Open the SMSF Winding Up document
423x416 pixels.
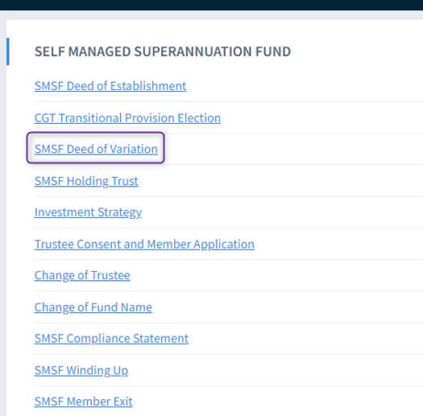point(81,370)
